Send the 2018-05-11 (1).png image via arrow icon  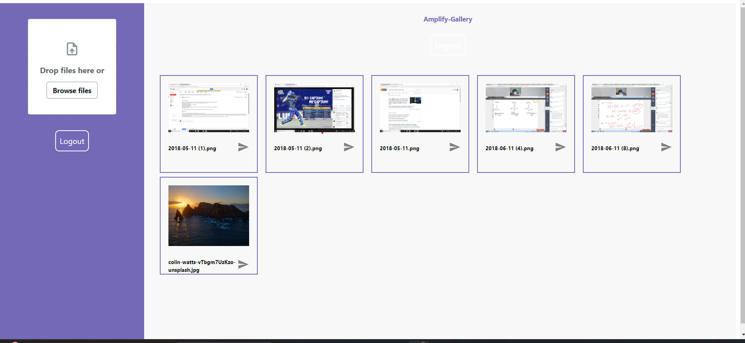[x=243, y=147]
